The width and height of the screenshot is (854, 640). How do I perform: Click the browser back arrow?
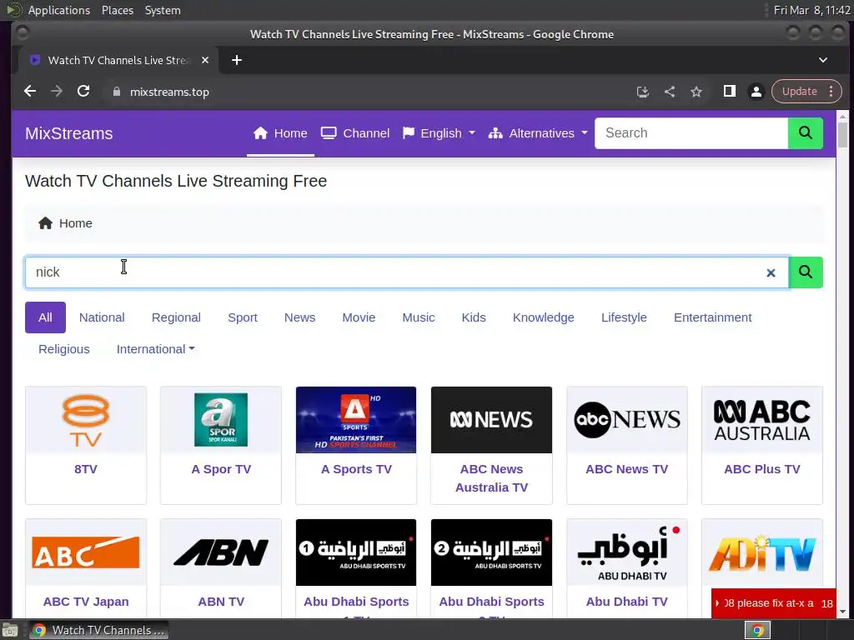coord(30,92)
